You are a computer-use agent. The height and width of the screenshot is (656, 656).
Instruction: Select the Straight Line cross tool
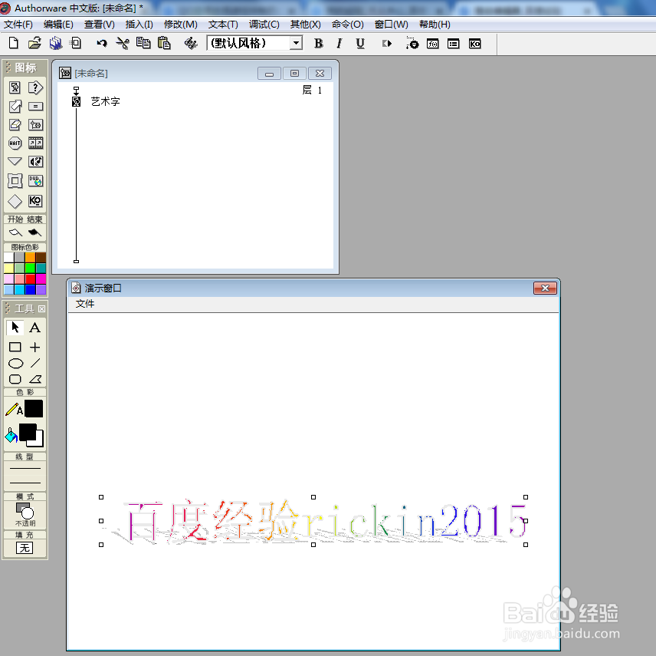[35, 347]
